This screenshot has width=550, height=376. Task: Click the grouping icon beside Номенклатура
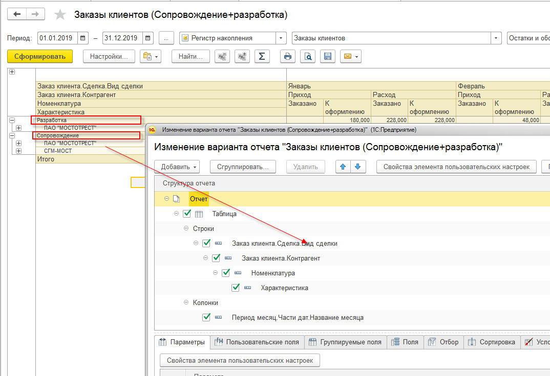click(x=238, y=273)
